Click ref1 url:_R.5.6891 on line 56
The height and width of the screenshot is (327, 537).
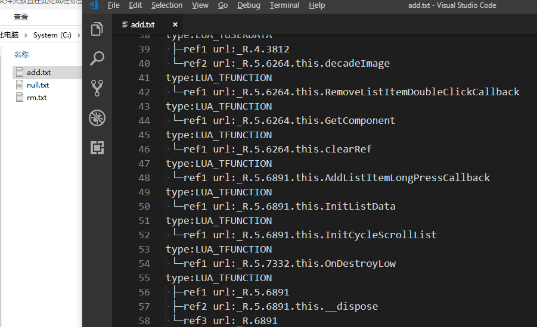coord(236,292)
